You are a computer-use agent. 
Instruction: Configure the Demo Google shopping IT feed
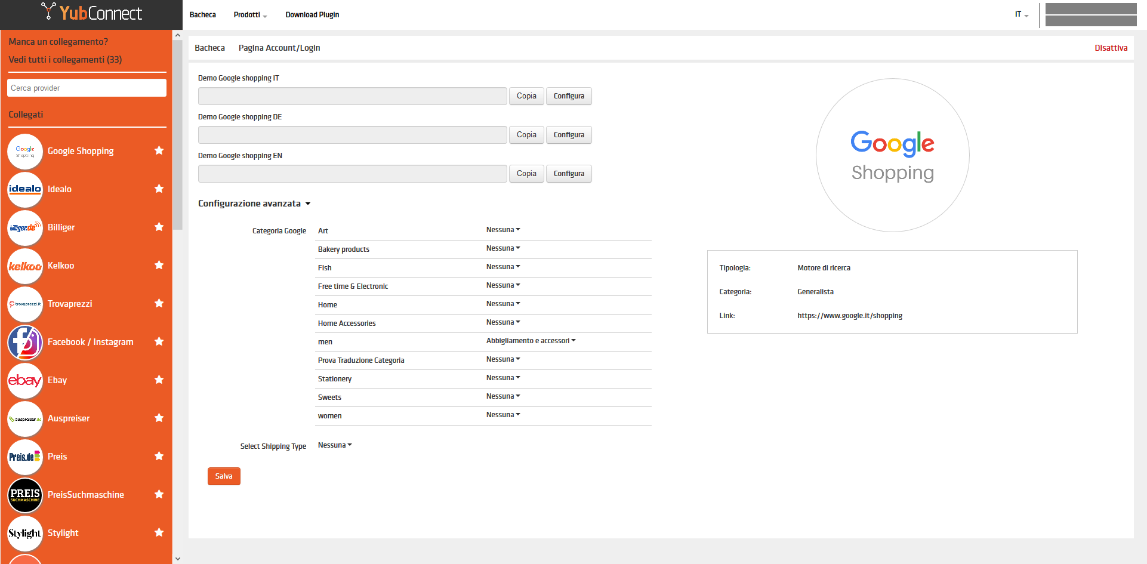point(569,96)
